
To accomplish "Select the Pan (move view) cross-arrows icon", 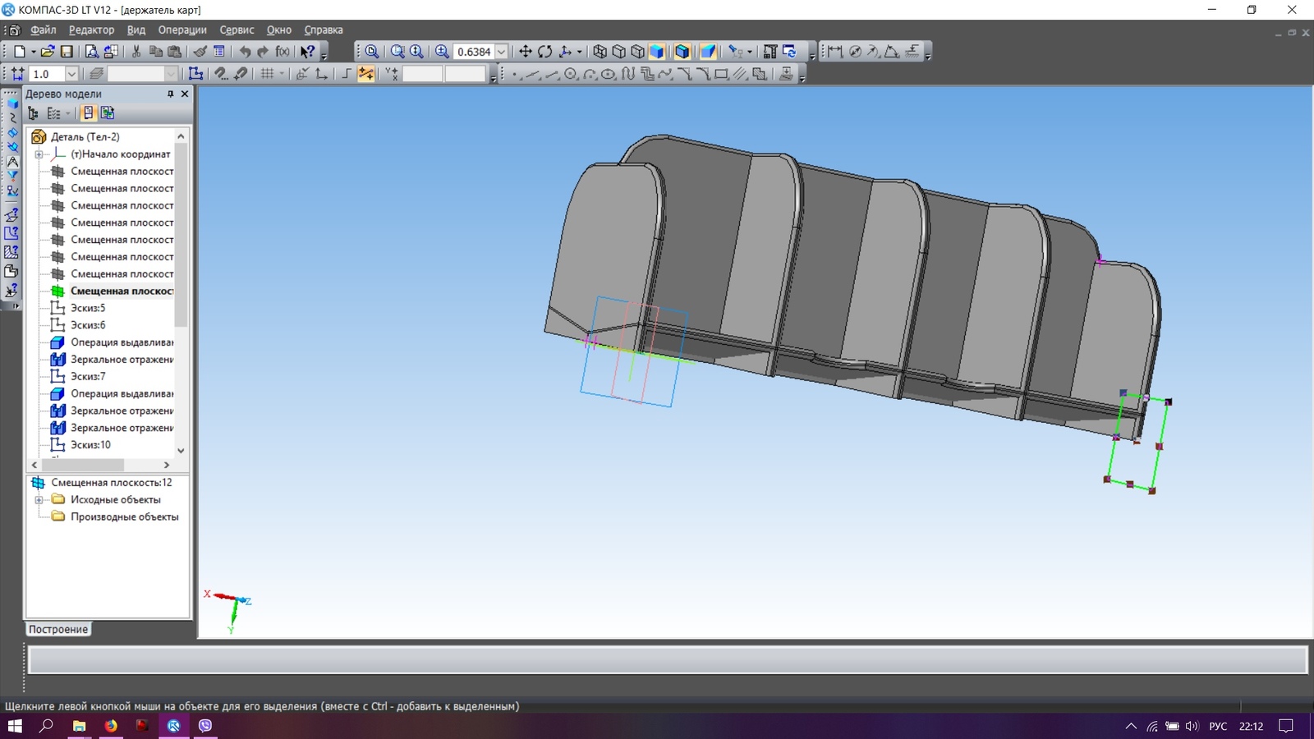I will [x=526, y=51].
